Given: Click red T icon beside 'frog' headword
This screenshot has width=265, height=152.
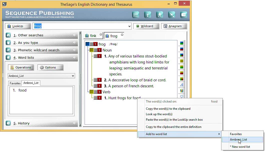Looking at the screenshot, I should 96,44.
